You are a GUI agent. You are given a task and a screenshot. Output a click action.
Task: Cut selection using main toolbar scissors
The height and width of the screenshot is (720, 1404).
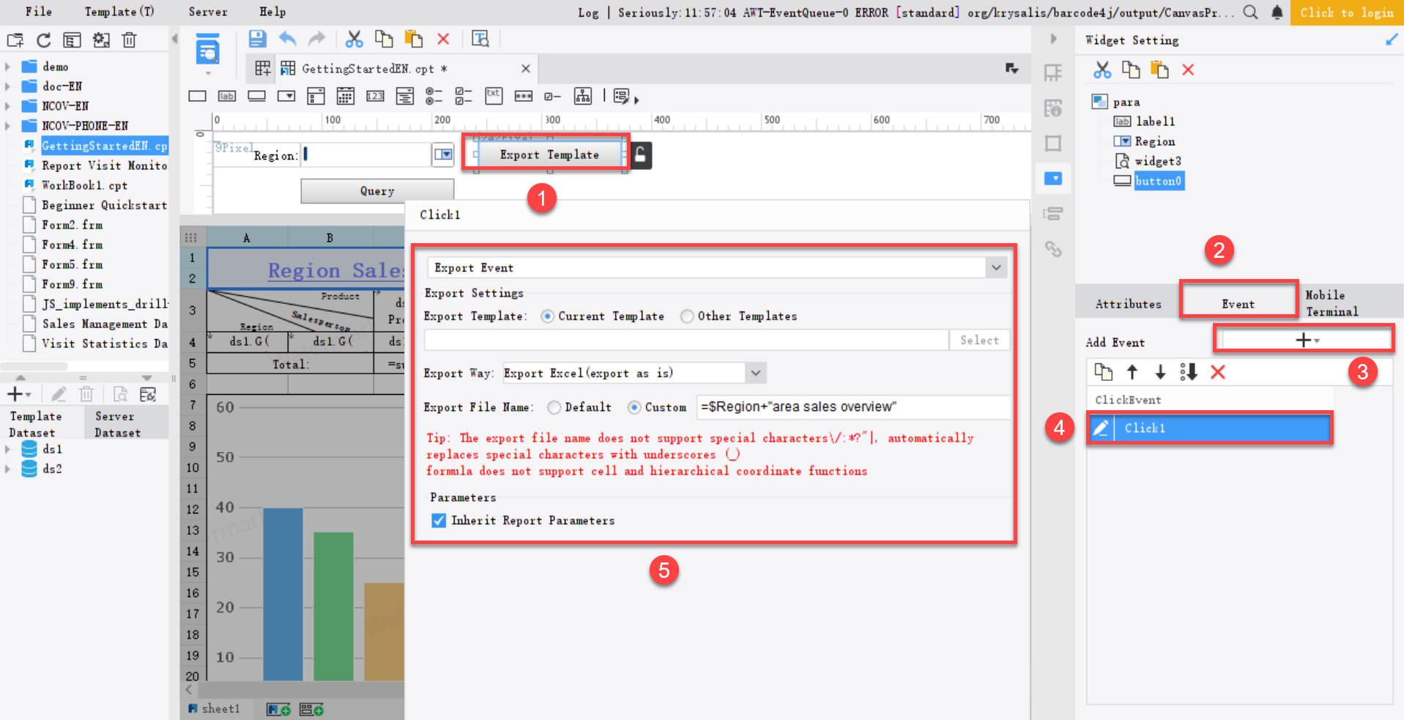(x=354, y=39)
